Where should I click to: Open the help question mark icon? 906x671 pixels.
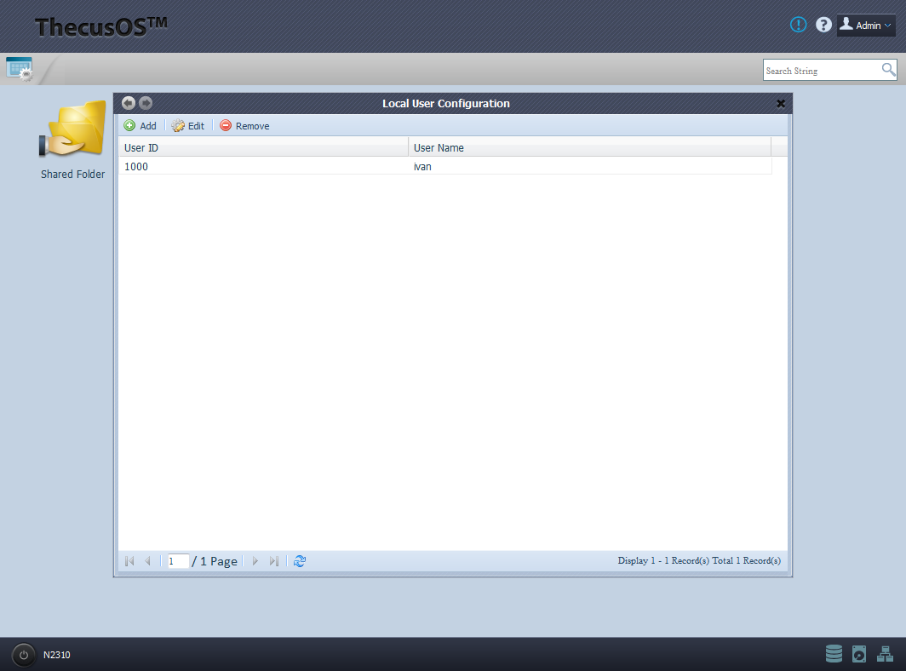(x=823, y=25)
